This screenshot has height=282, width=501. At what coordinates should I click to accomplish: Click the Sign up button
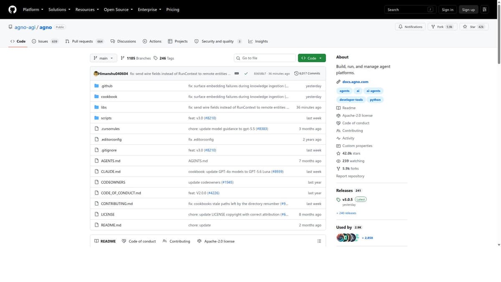[468, 10]
